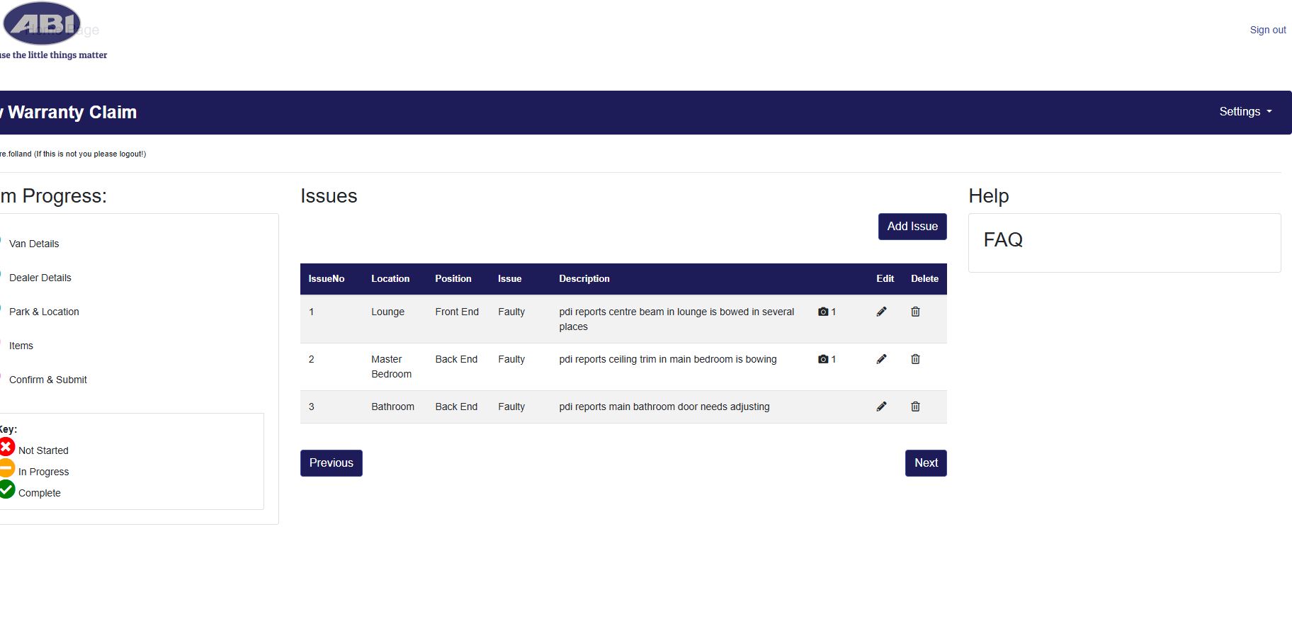
Task: Navigate to Park & Location step
Action: pyautogui.click(x=44, y=312)
